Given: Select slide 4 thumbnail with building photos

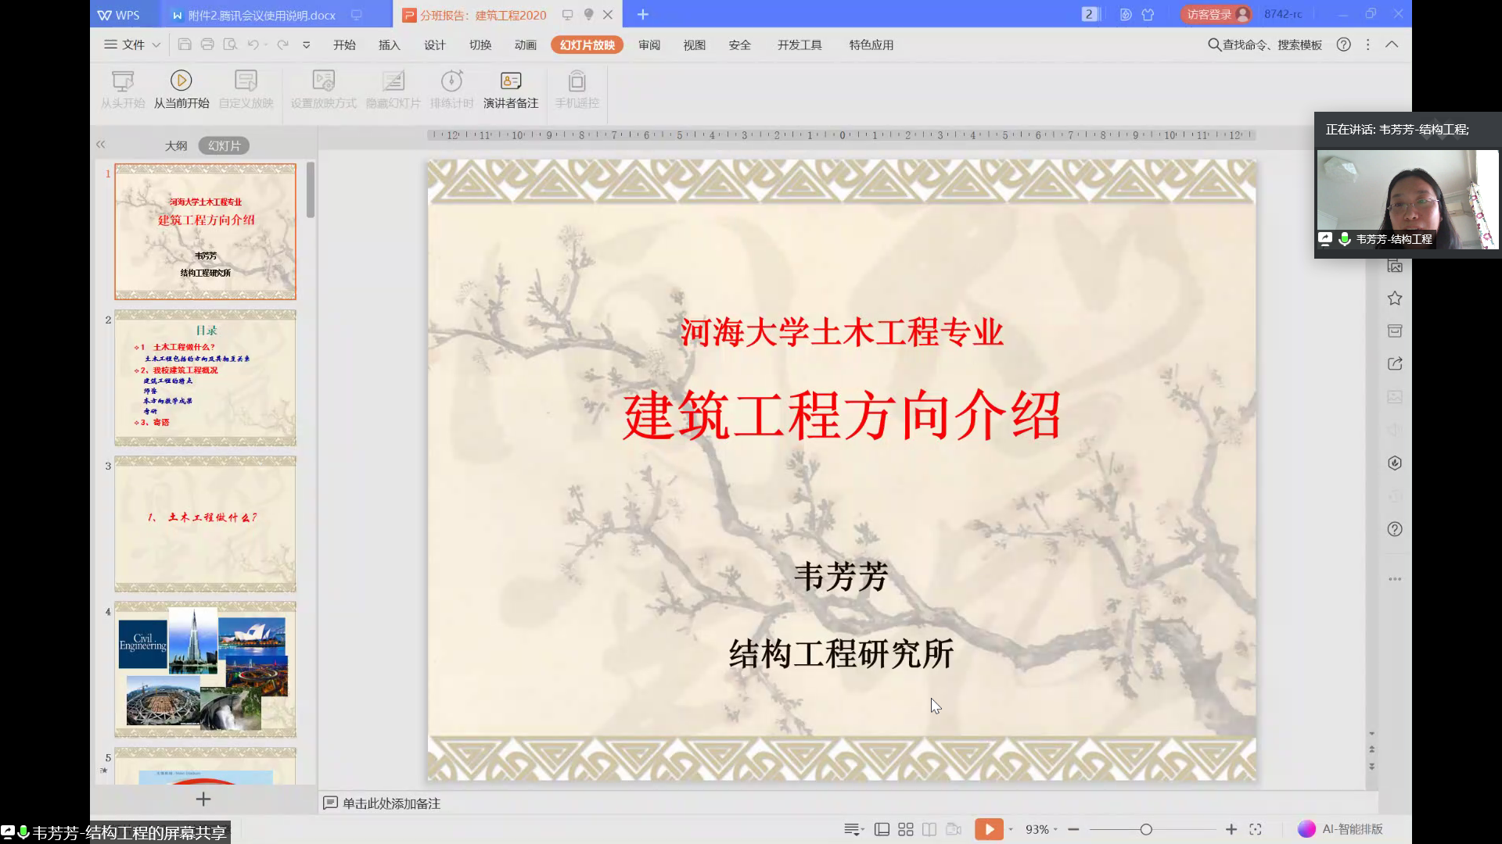Looking at the screenshot, I should click(205, 670).
